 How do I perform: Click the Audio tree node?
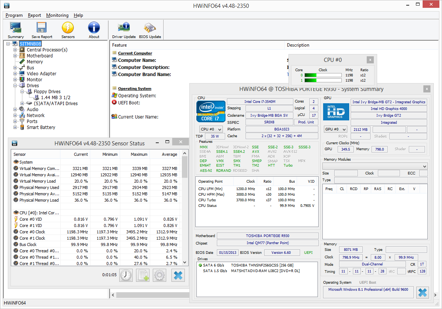pyautogui.click(x=32, y=109)
